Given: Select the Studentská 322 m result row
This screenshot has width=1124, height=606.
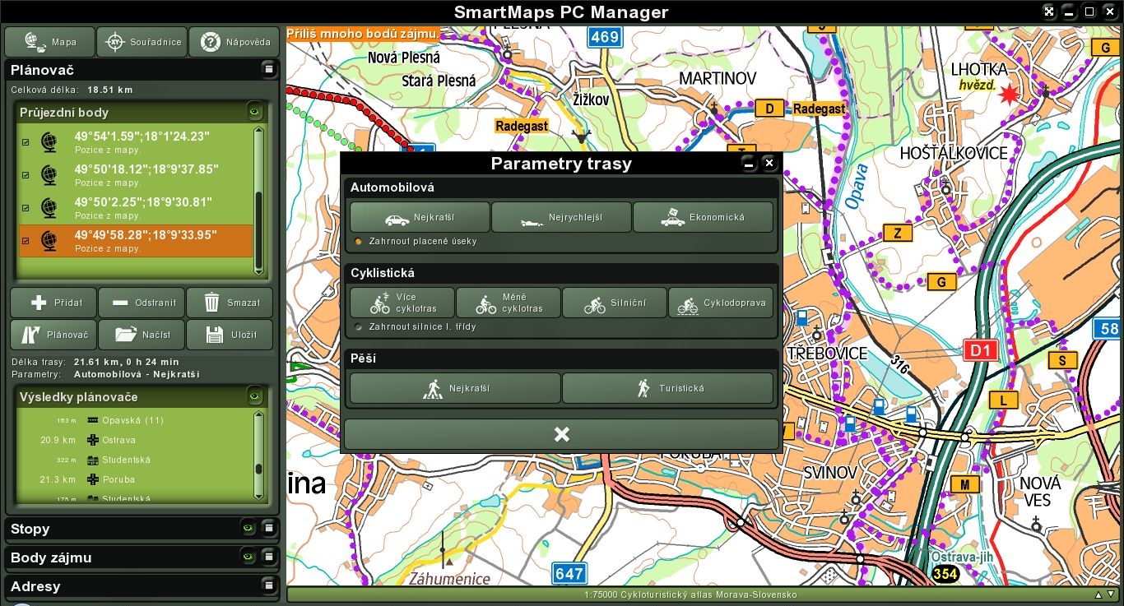Looking at the screenshot, I should (136, 460).
